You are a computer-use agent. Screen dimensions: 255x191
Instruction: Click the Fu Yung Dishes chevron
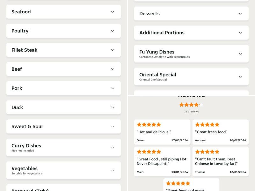240,54
